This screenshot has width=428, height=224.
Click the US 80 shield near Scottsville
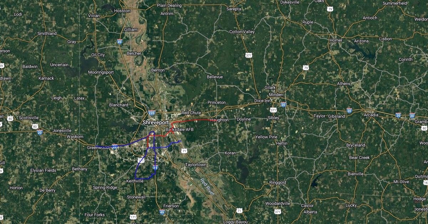(35, 126)
